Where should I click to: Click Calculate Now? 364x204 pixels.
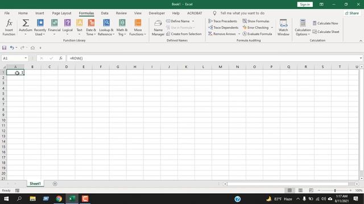pyautogui.click(x=325, y=23)
